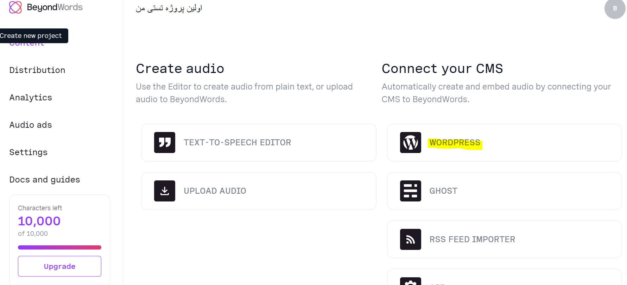Click the highlighted WORDPRESS label
Viewport: 627px width, 285px height.
455,143
